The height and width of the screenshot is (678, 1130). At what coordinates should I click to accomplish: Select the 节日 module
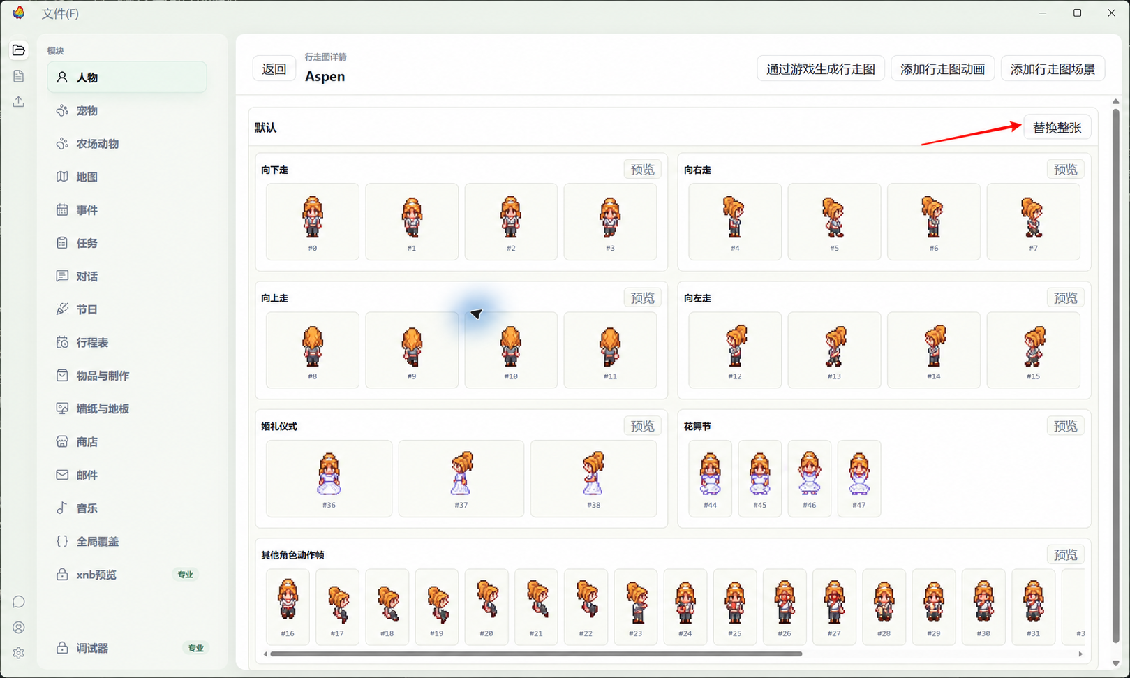coord(127,309)
